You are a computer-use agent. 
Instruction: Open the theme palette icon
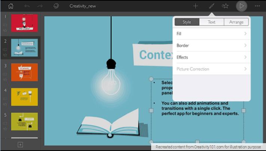tap(56, 6)
